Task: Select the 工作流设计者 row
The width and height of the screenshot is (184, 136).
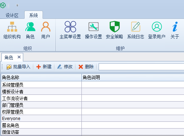Action: [93, 98]
